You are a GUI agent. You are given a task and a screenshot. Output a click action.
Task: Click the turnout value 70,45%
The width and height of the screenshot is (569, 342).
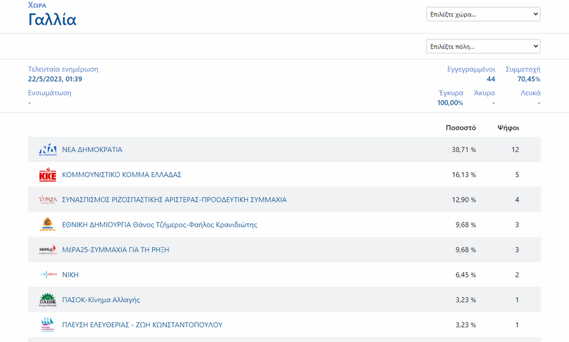[x=529, y=79]
